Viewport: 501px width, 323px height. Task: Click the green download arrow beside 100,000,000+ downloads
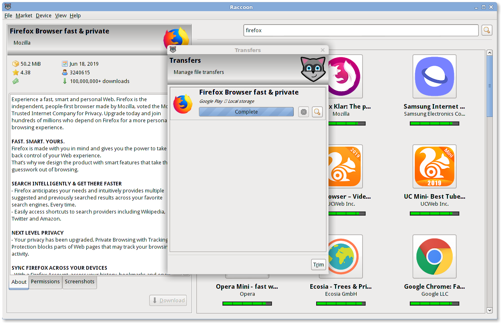[x=65, y=81]
